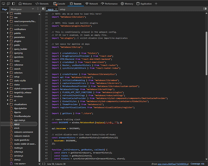
Task: Select the visualizations folder
Action: click(x=20, y=104)
